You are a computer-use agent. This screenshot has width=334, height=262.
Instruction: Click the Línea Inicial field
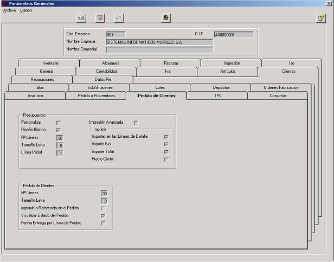60,153
